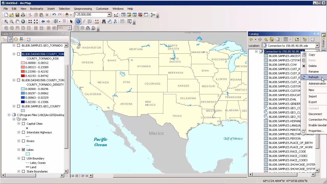Activate the Identify tool
The image size is (327, 184).
tap(78, 21)
